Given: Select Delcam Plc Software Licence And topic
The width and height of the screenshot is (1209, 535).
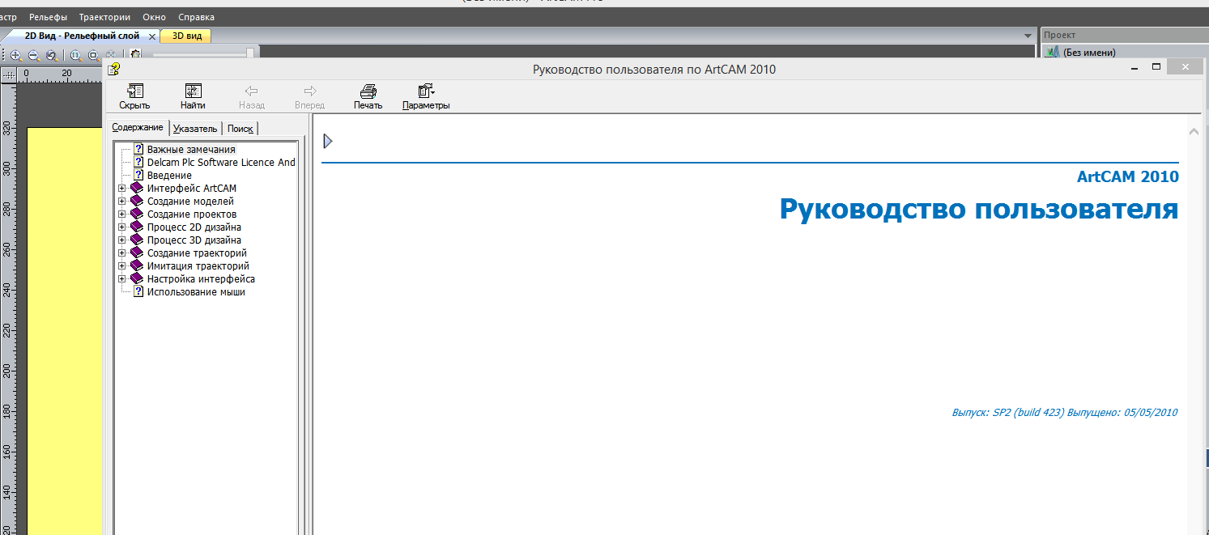Looking at the screenshot, I should pos(221,162).
